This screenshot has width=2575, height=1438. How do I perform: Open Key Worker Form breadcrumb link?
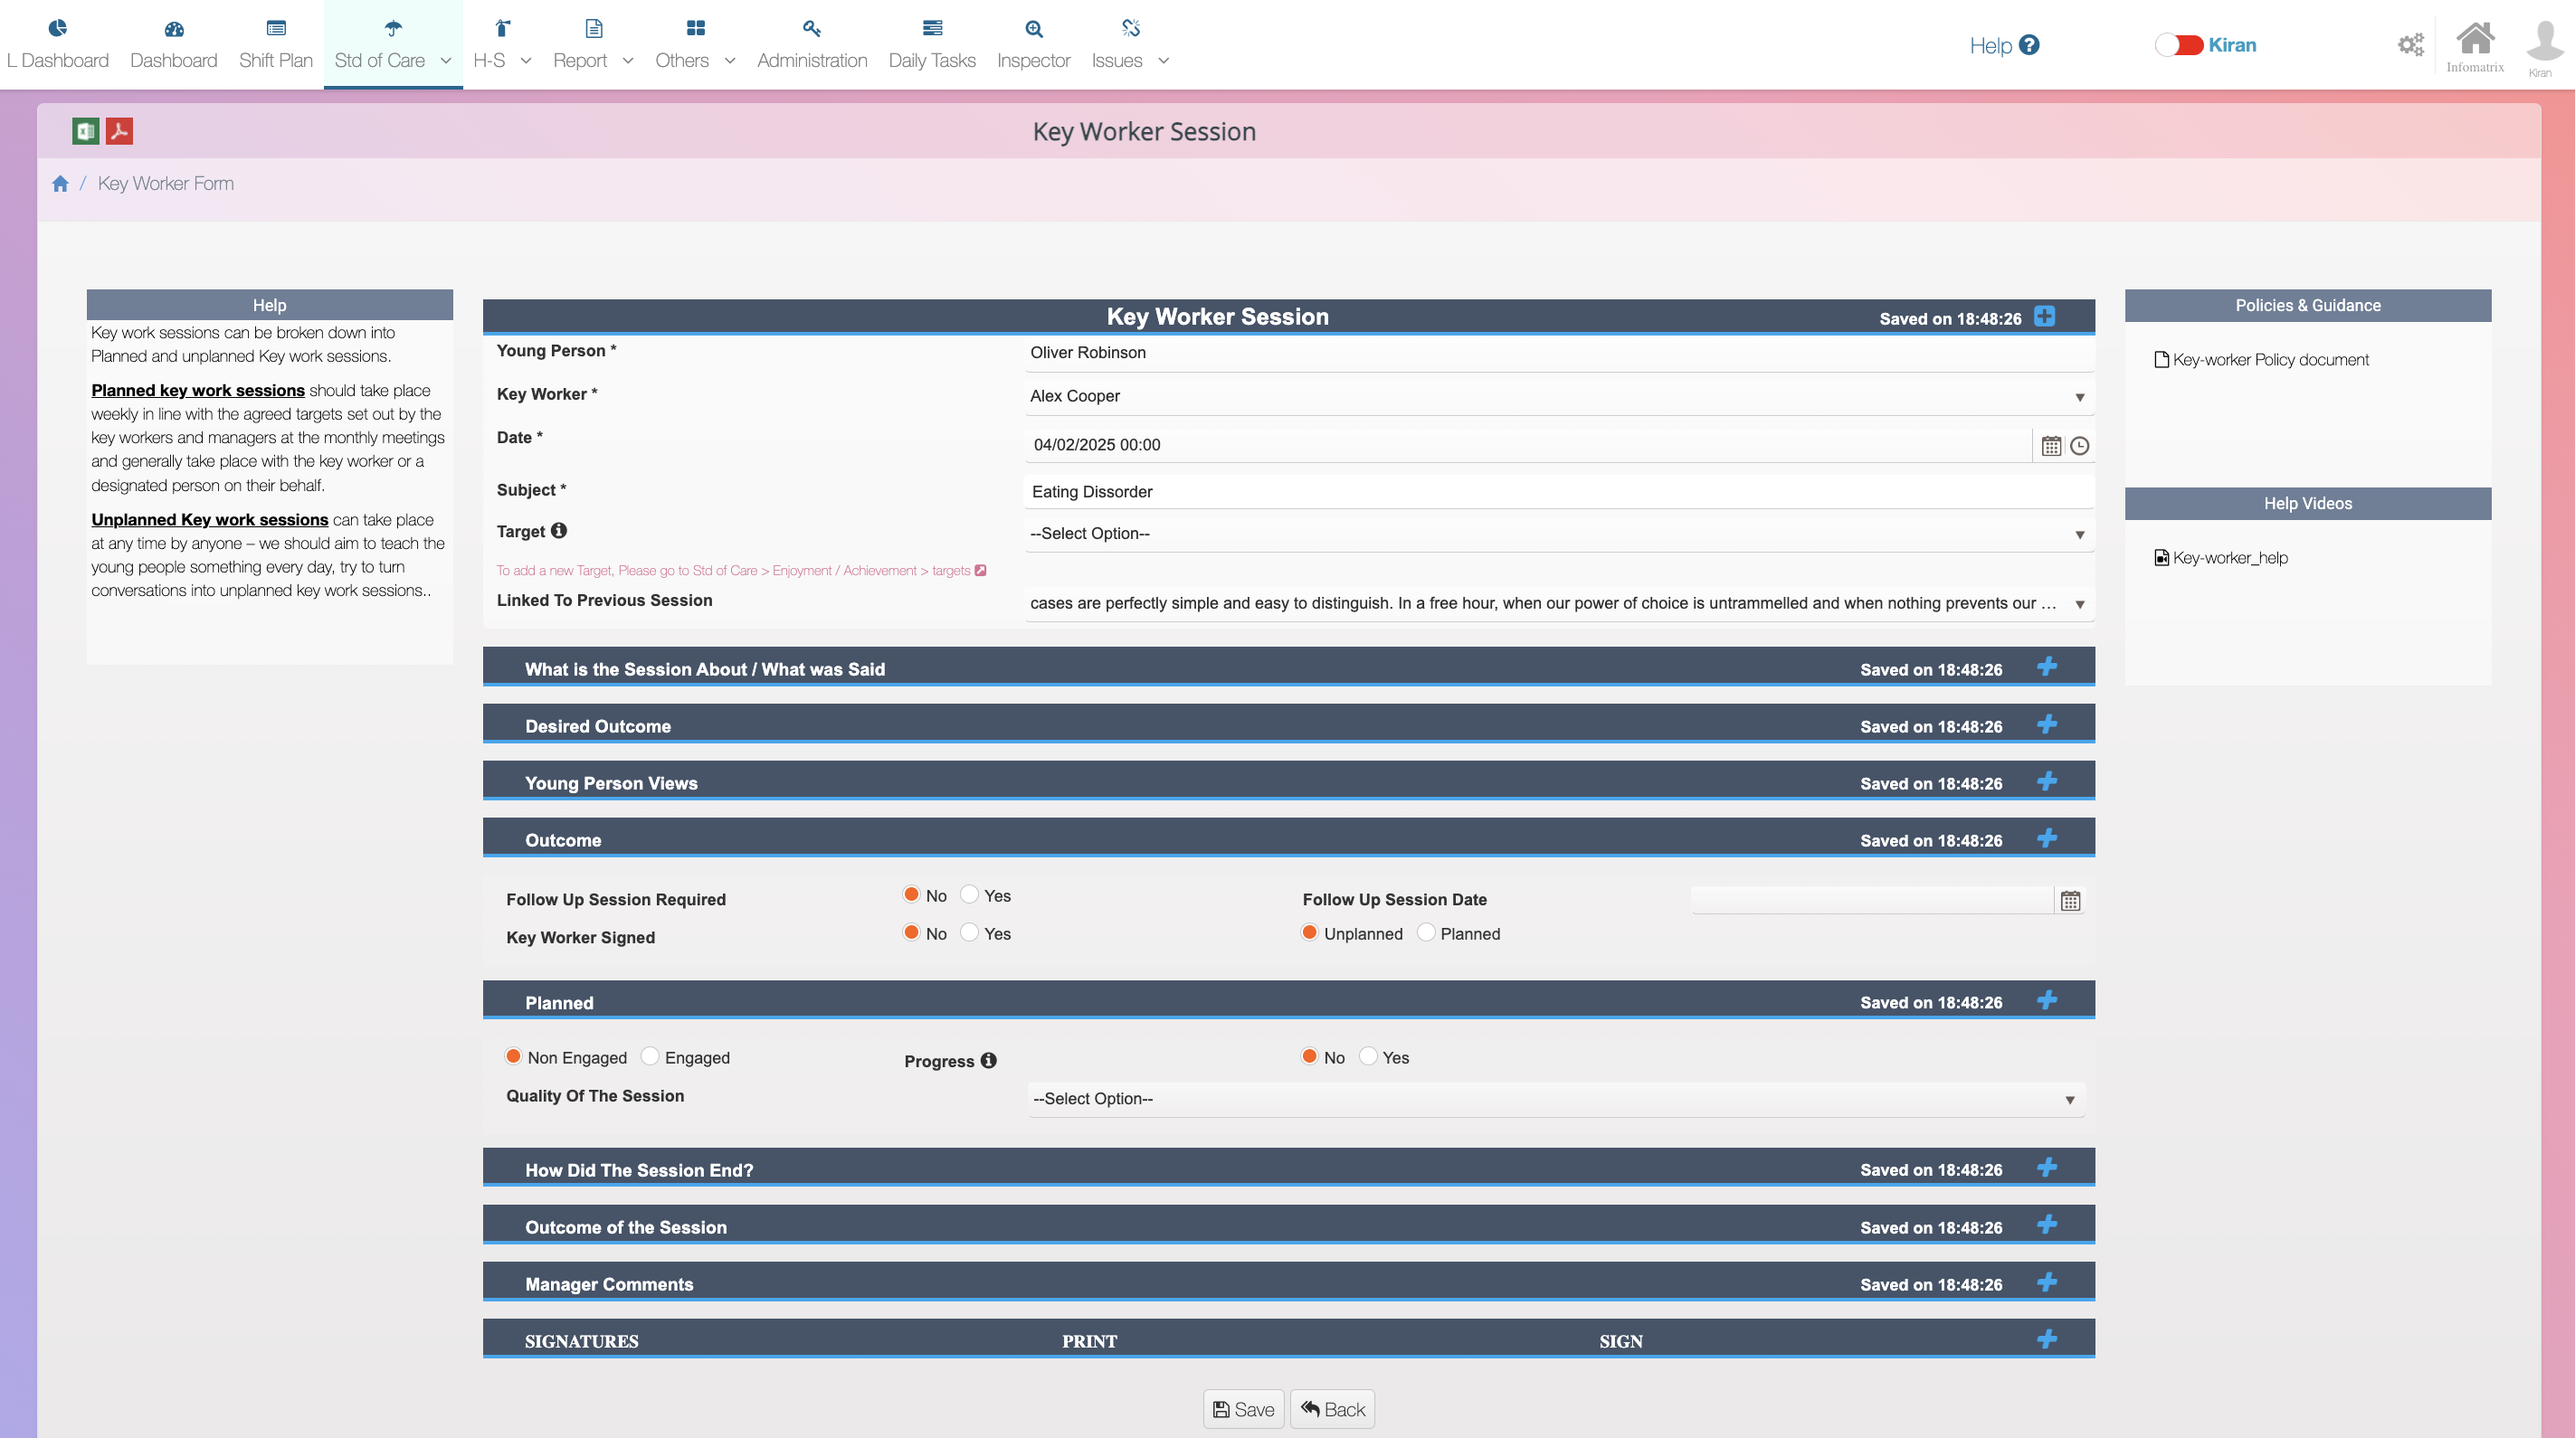tap(166, 184)
